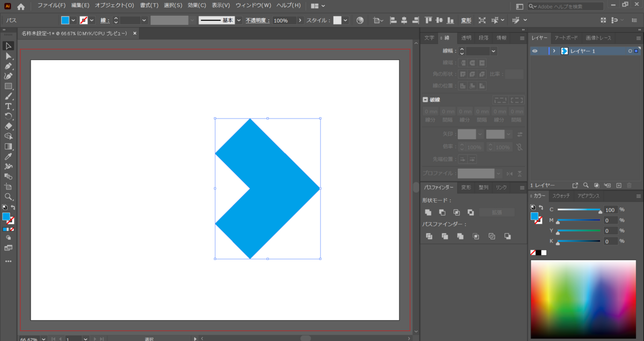Set None color swatch in Color panel
Viewport: 644px width, 341px height.
(533, 253)
